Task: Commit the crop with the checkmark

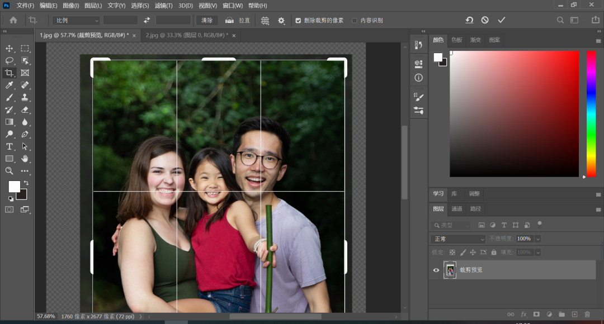Action: pos(501,20)
